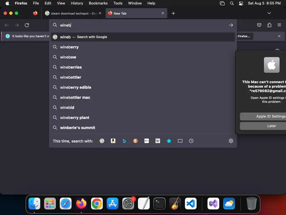Screen dimensions: 286x215
Task: Open the History menu
Action: click(77, 3)
